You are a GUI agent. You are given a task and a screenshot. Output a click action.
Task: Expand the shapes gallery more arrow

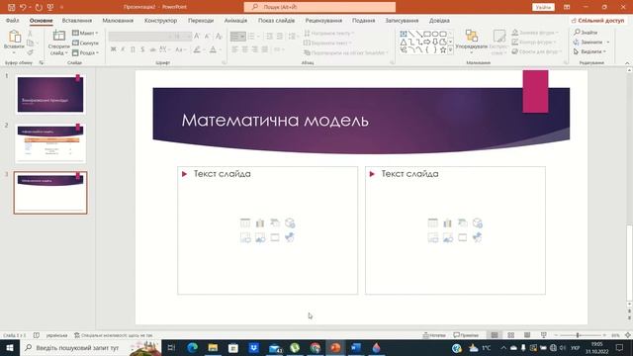pos(451,50)
